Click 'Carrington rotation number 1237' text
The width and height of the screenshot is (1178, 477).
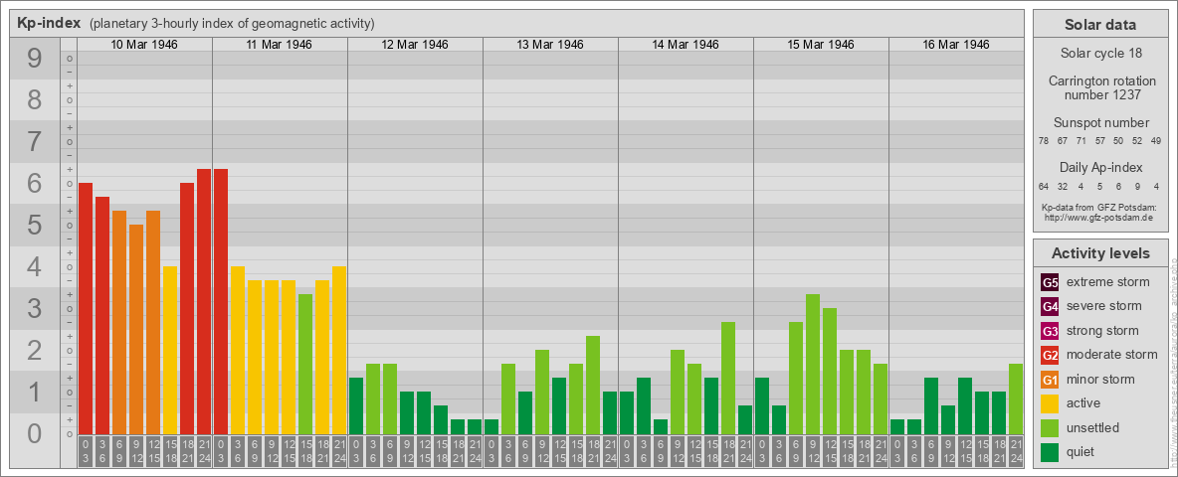coord(1100,87)
